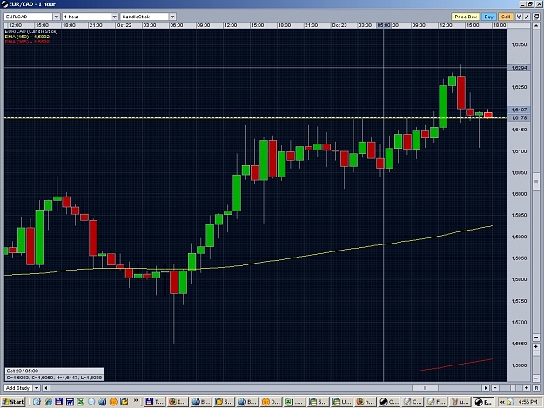This screenshot has width=544, height=408.
Task: Click the first quick launch icon after Start
Action: click(37, 402)
